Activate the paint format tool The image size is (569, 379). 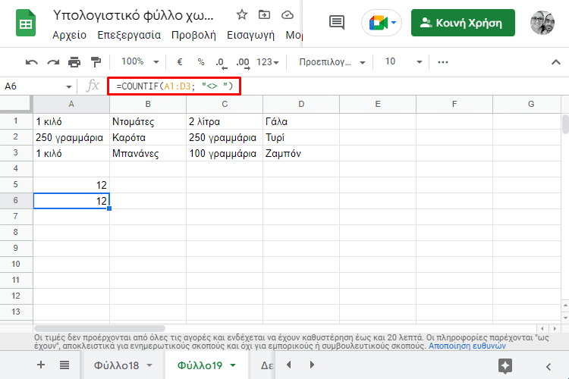(x=96, y=62)
